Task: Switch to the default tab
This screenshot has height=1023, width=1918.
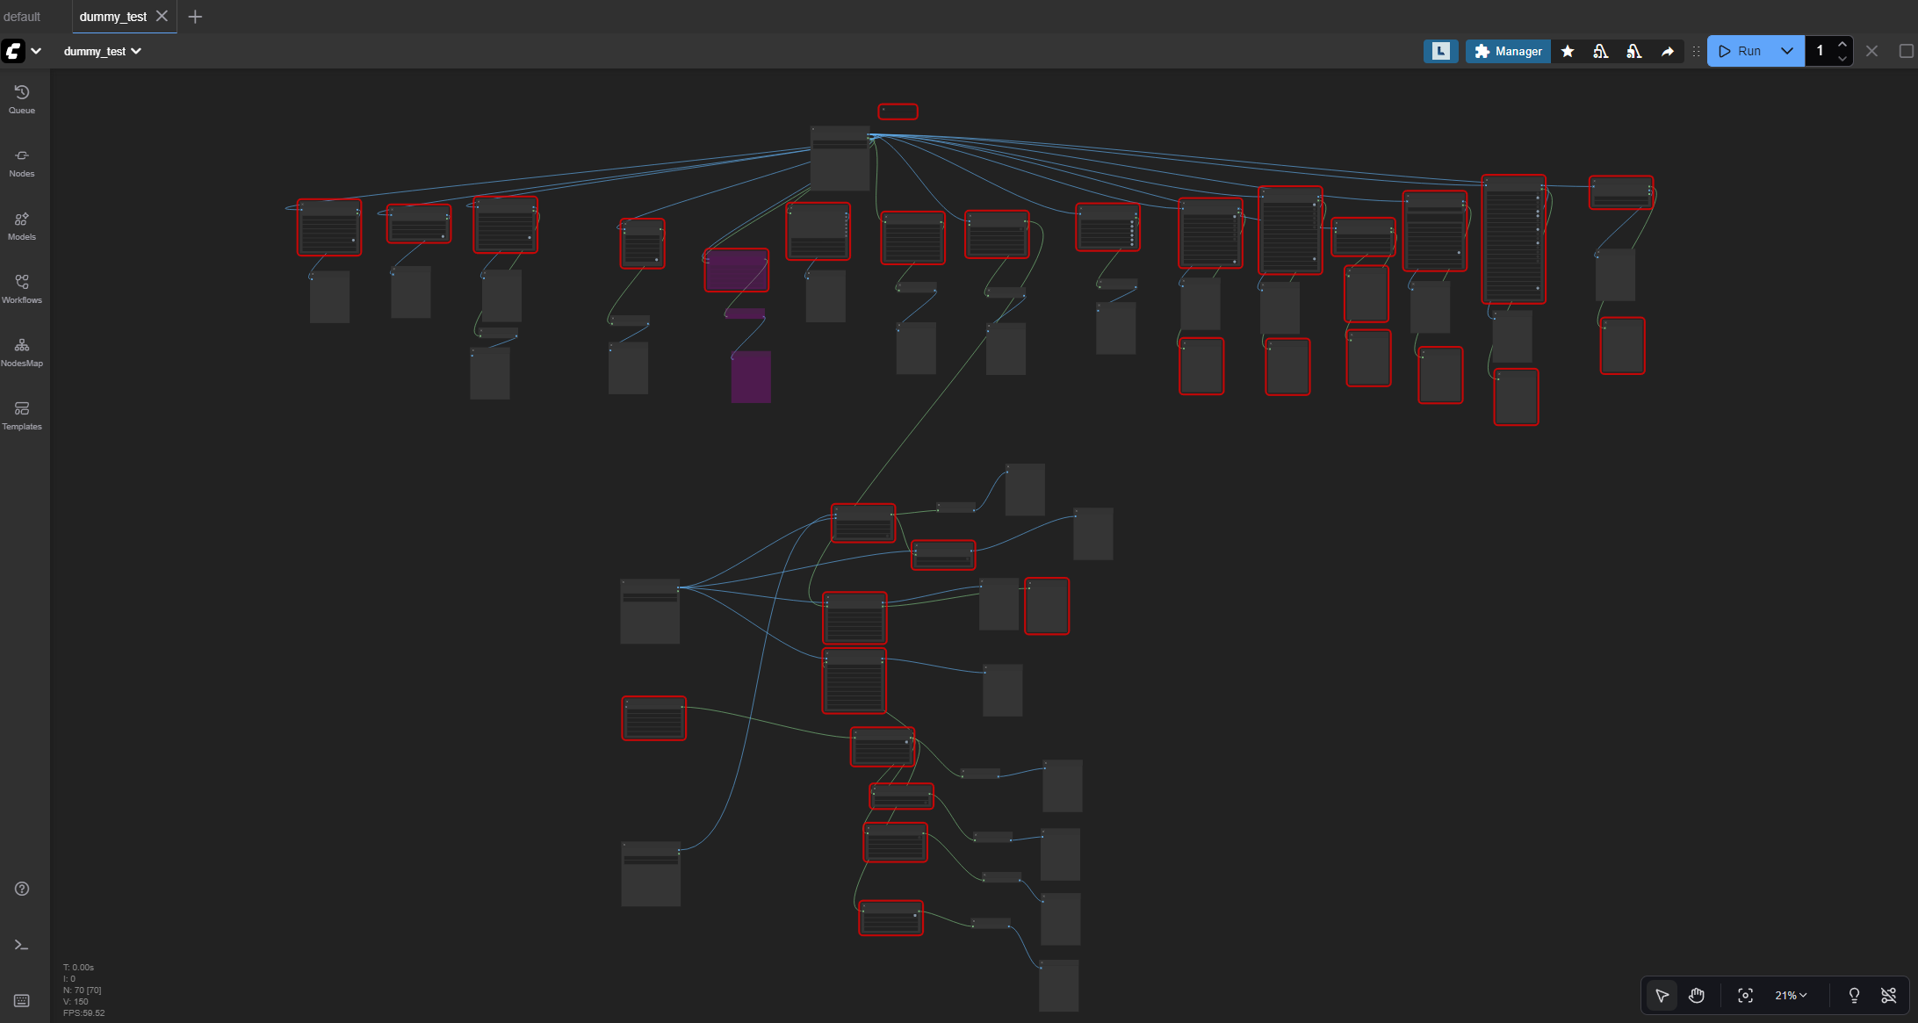Action: [x=24, y=16]
